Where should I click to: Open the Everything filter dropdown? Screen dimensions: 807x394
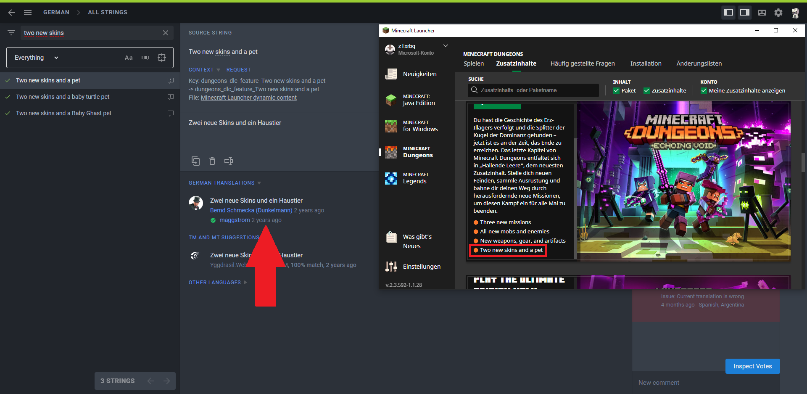37,58
